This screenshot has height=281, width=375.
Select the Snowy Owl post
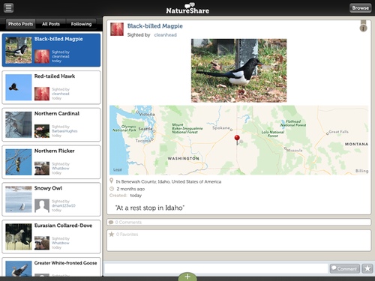click(51, 199)
